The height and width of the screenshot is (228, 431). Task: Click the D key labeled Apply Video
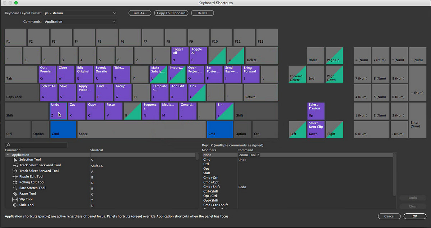click(x=86, y=92)
